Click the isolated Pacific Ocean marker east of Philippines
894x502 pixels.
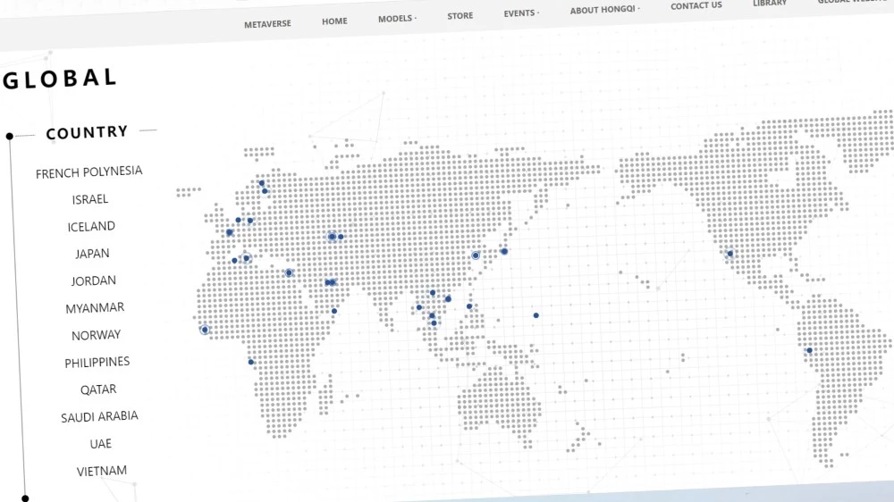click(x=536, y=315)
